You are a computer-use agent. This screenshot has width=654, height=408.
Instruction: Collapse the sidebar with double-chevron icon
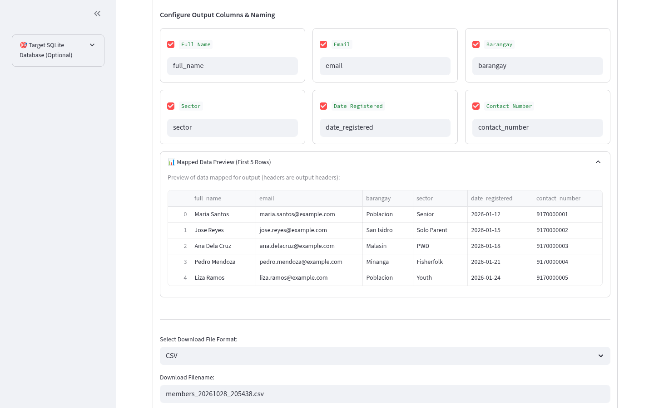pyautogui.click(x=97, y=14)
